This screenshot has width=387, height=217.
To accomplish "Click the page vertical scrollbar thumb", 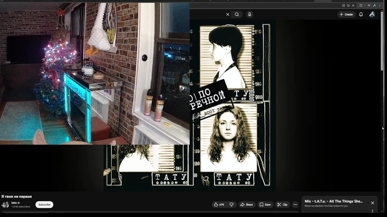I will pos(382,41).
